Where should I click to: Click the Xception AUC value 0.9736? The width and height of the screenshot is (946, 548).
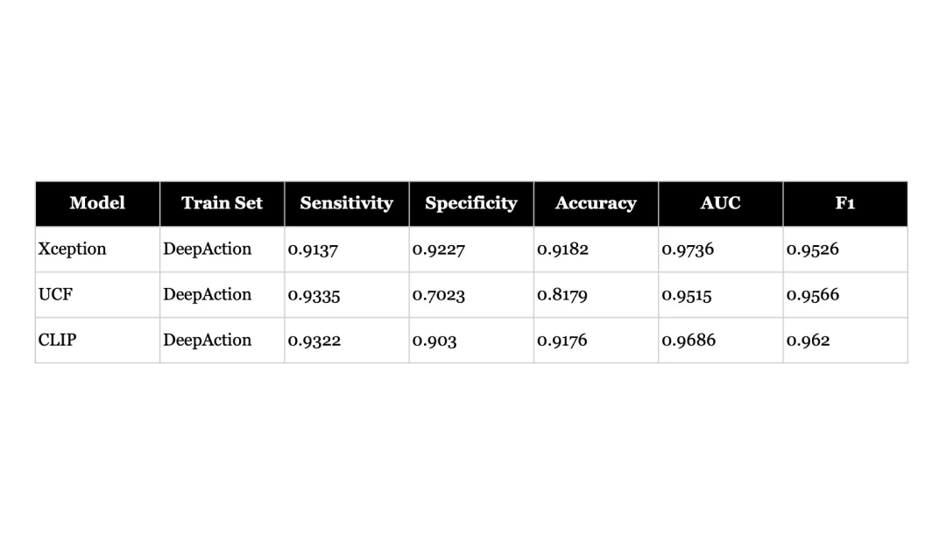[x=688, y=249]
